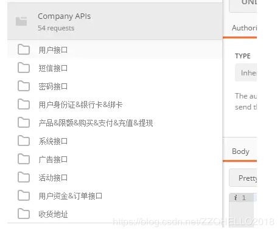Switch to the Body response tab
280x233 pixels.
pos(240,151)
